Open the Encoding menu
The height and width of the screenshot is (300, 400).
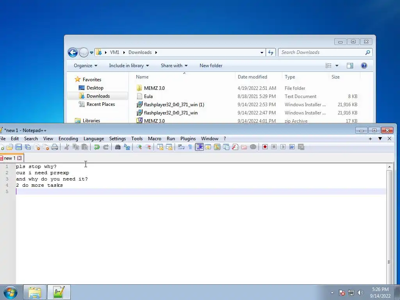click(68, 139)
